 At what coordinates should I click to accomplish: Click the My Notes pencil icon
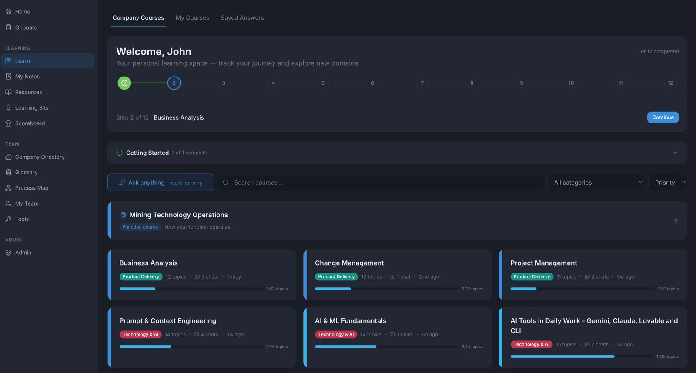[x=8, y=77]
